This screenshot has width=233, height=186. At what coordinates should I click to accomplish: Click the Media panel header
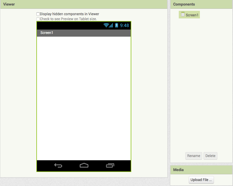[x=201, y=170]
